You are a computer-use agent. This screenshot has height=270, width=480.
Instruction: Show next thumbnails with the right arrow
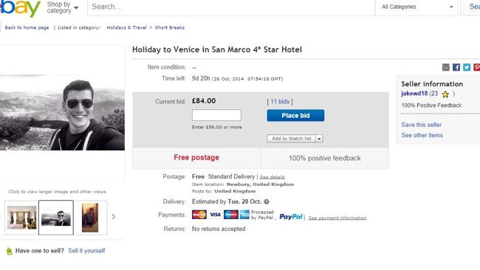[114, 217]
